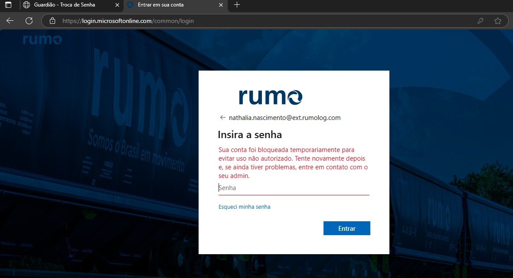
Task: Click nathalia.nascimento@ext.rumolog.com account text
Action: 284,118
